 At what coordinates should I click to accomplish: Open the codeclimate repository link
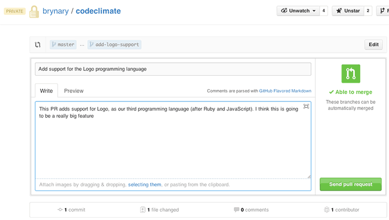coord(98,11)
